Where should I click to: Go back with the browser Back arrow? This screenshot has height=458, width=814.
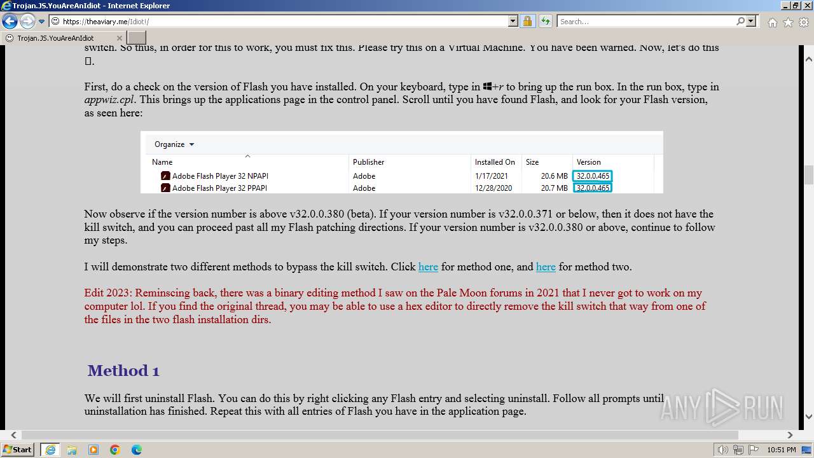point(10,22)
